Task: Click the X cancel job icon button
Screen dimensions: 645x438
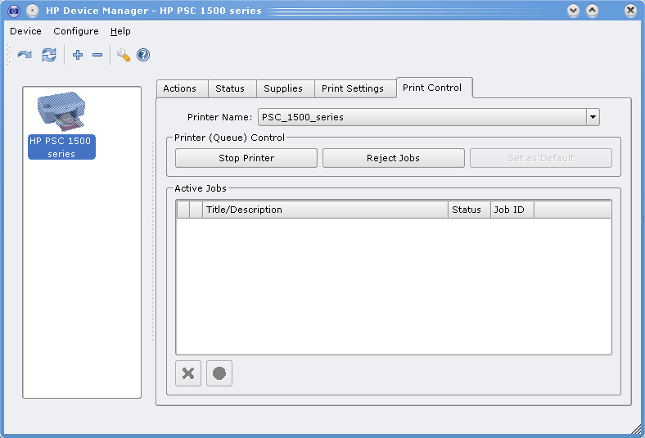Action: (188, 373)
